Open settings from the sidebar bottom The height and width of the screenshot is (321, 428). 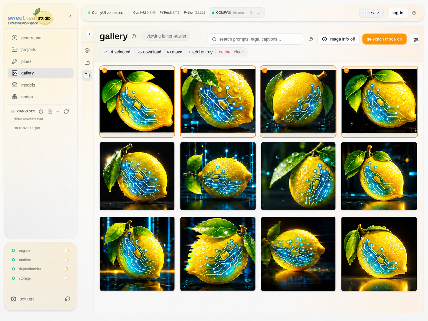click(x=23, y=299)
